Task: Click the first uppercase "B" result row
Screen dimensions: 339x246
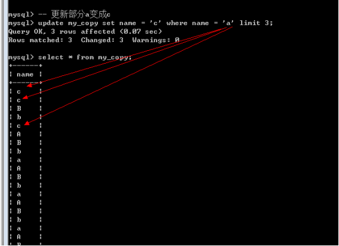Action: [19, 108]
